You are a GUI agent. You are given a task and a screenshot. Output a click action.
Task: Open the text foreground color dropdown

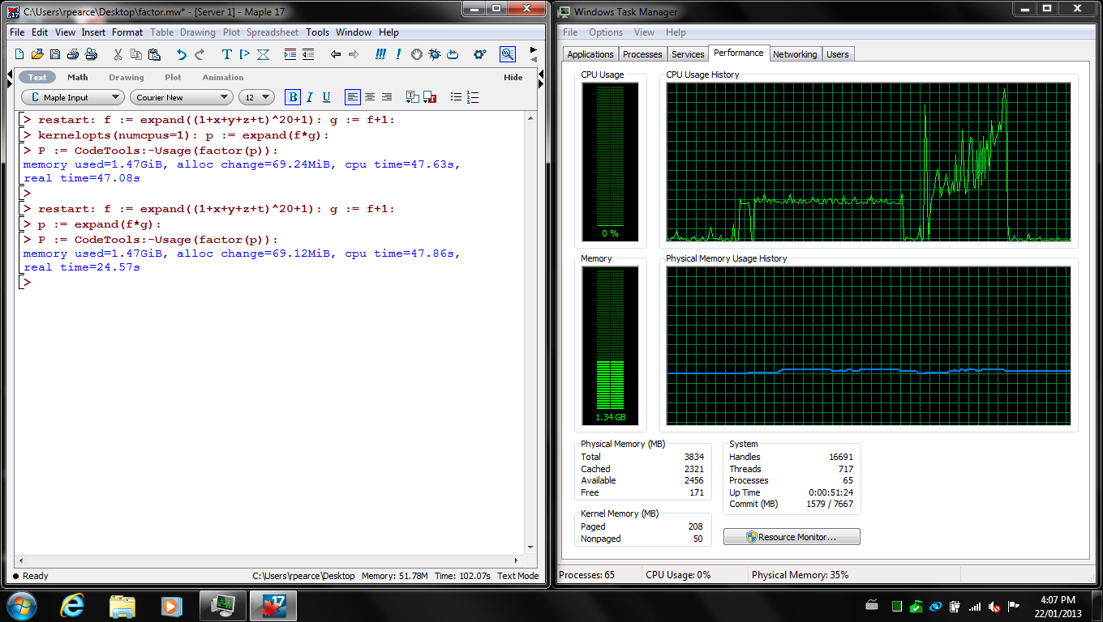pos(413,97)
